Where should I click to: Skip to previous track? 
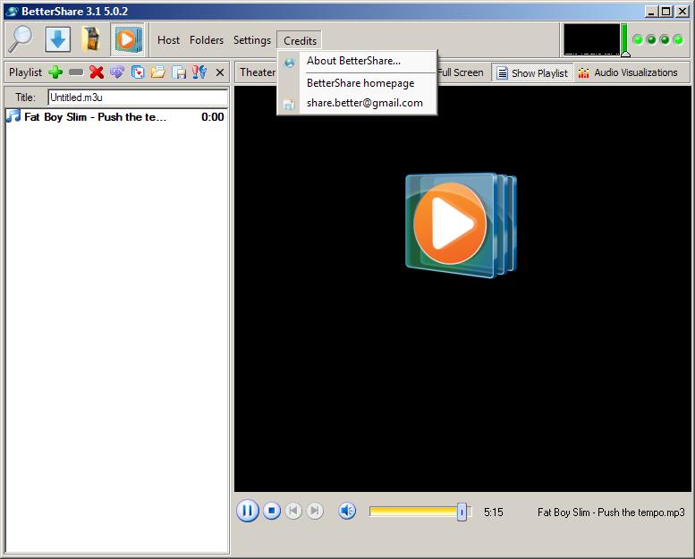tap(293, 511)
